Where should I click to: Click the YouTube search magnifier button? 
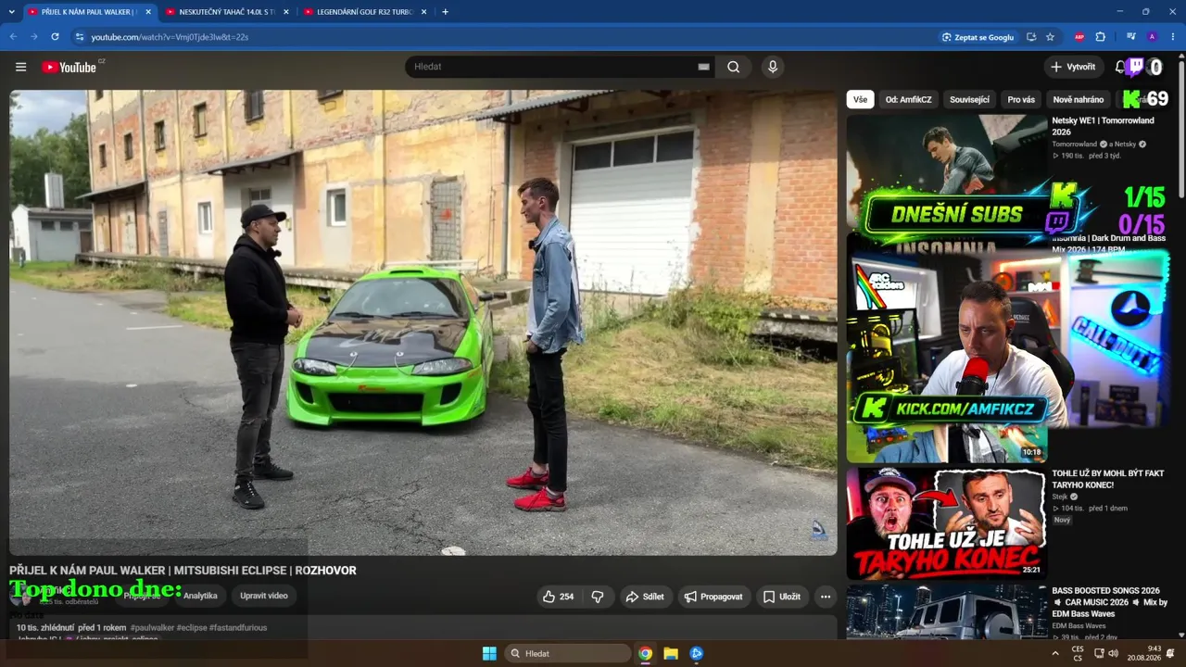pos(734,67)
